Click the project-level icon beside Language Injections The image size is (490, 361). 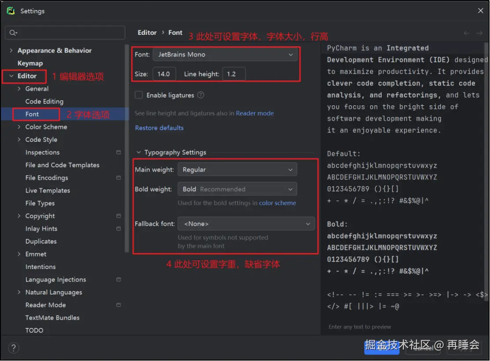tap(119, 280)
